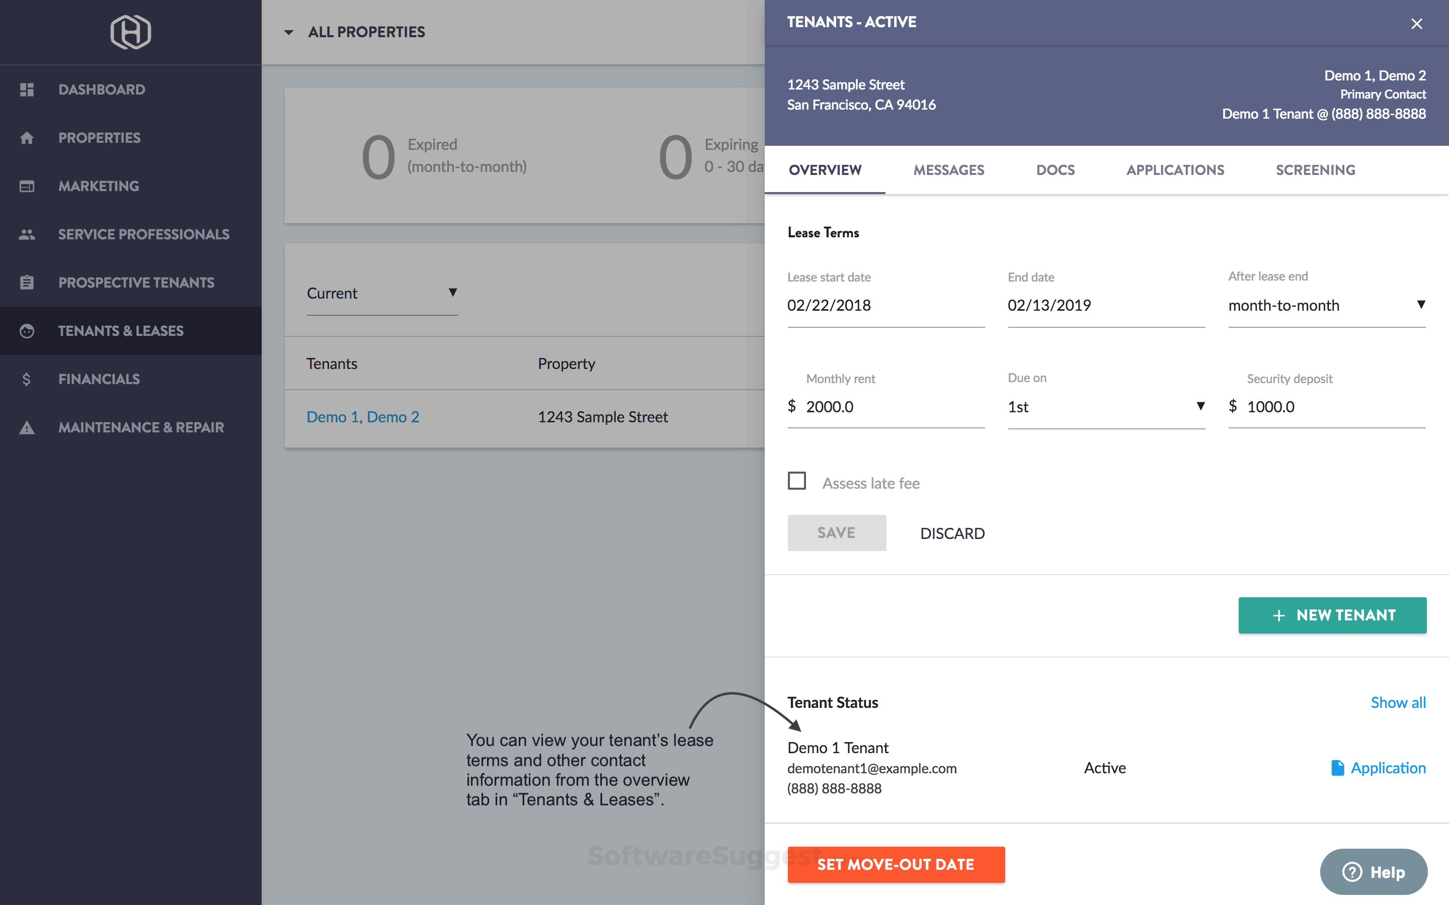Click the hexagon logo at top left
The image size is (1449, 905).
pyautogui.click(x=130, y=32)
